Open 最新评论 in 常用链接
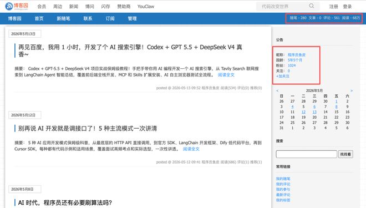The height and width of the screenshot is (208, 366). (283, 195)
